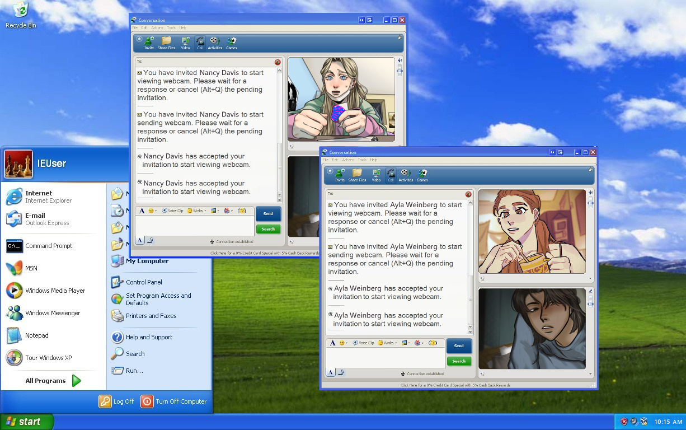The height and width of the screenshot is (430, 686).
Task: Invite someone in the Nancy Davis conversation
Action: coord(149,43)
